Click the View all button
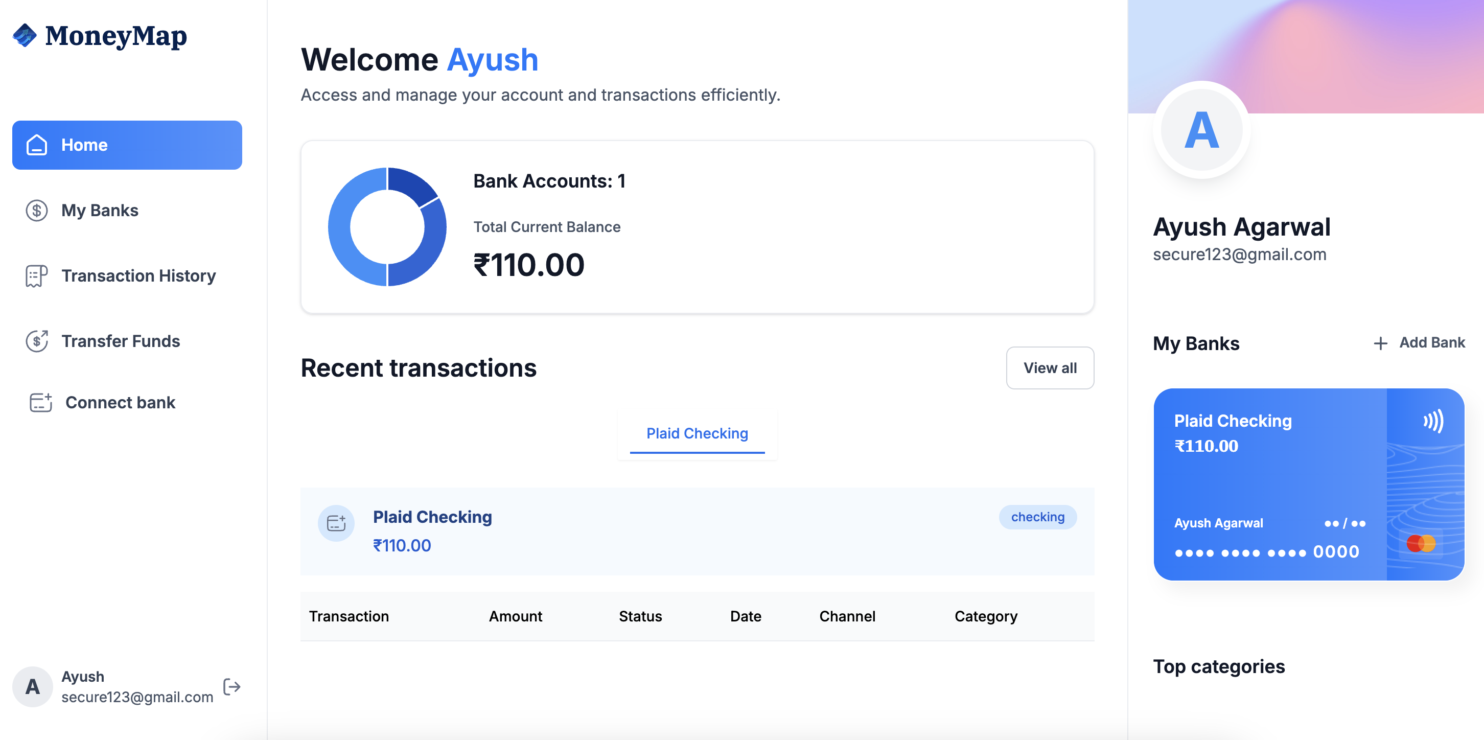This screenshot has width=1484, height=740. 1050,367
